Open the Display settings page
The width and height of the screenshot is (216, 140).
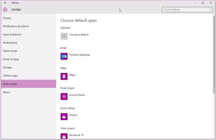[28, 18]
